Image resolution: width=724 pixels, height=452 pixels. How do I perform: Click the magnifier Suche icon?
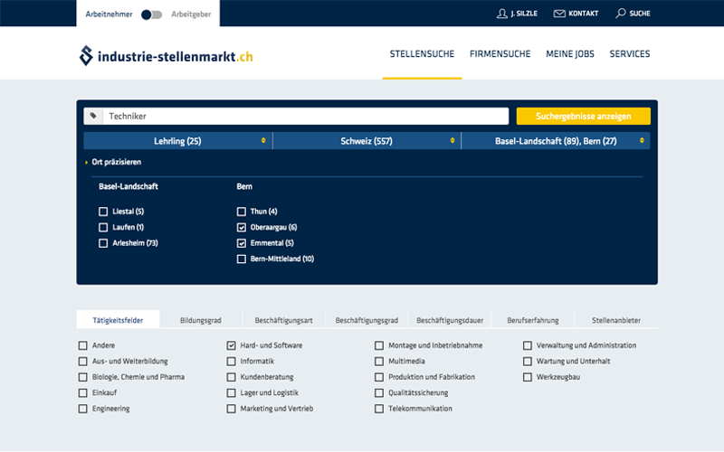pos(620,14)
